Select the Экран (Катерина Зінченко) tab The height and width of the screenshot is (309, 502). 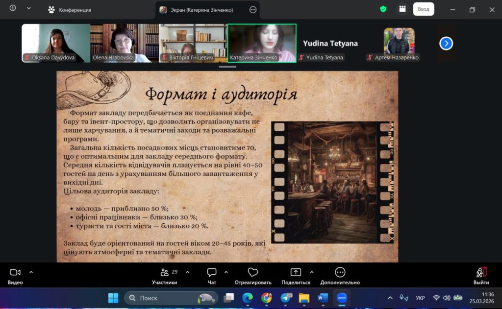click(202, 10)
